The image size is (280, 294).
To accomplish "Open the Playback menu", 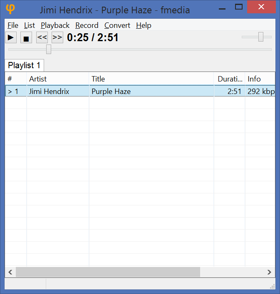I will 55,25.
